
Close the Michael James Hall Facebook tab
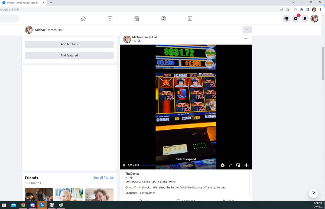pyautogui.click(x=43, y=3)
